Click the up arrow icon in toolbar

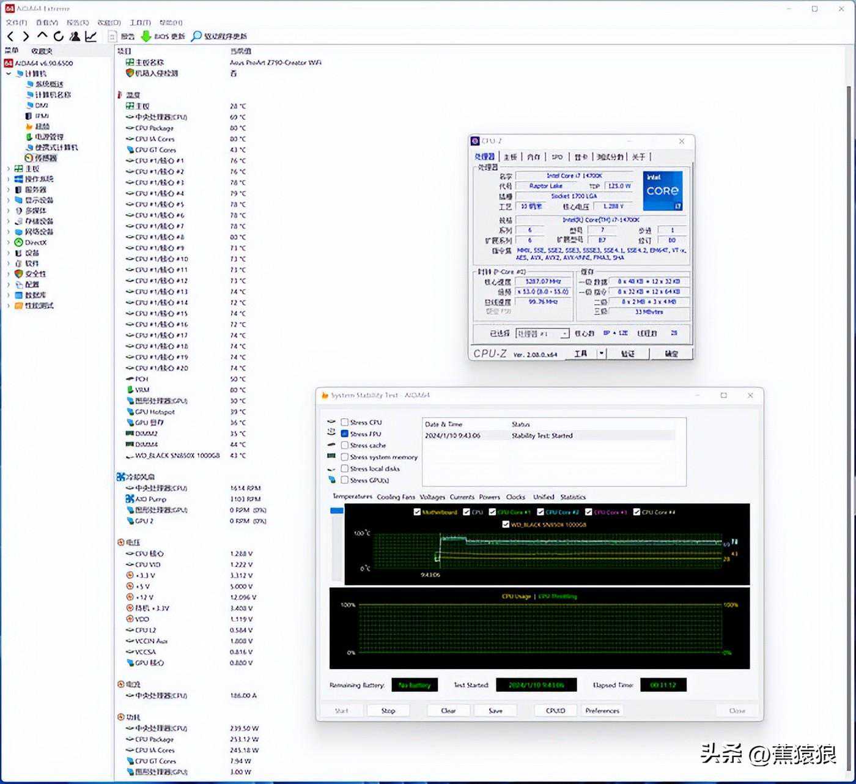[x=42, y=35]
